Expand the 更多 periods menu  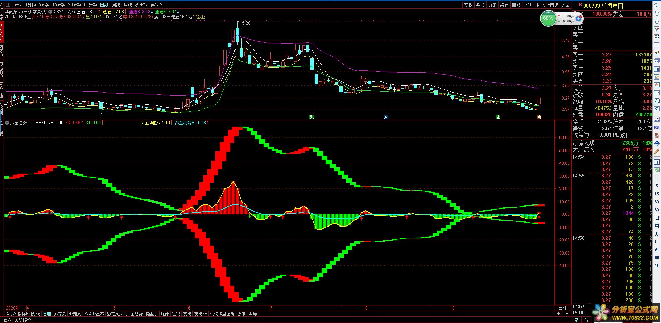156,5
